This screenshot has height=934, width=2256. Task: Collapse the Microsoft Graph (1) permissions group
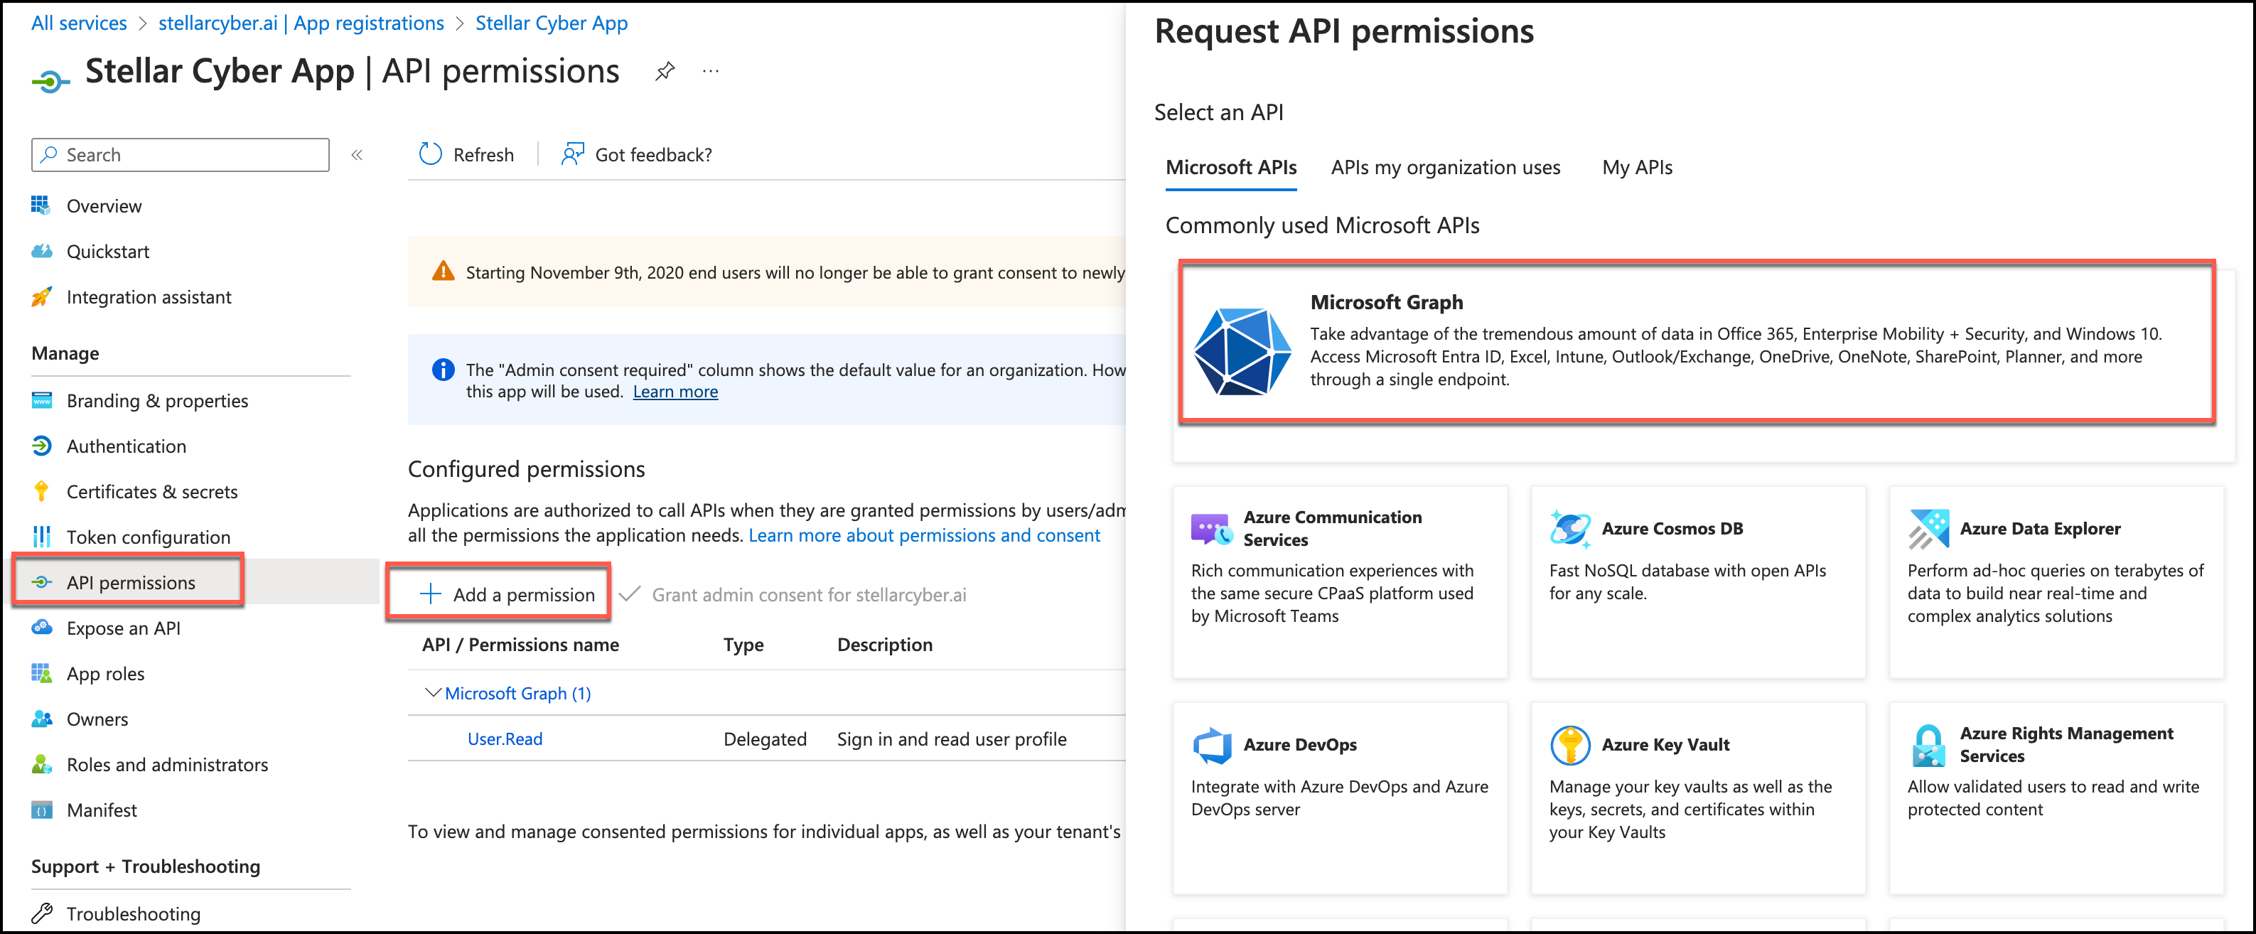point(433,693)
